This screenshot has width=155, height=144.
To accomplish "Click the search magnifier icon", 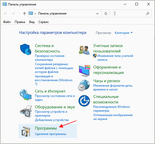I will pos(148,13).
